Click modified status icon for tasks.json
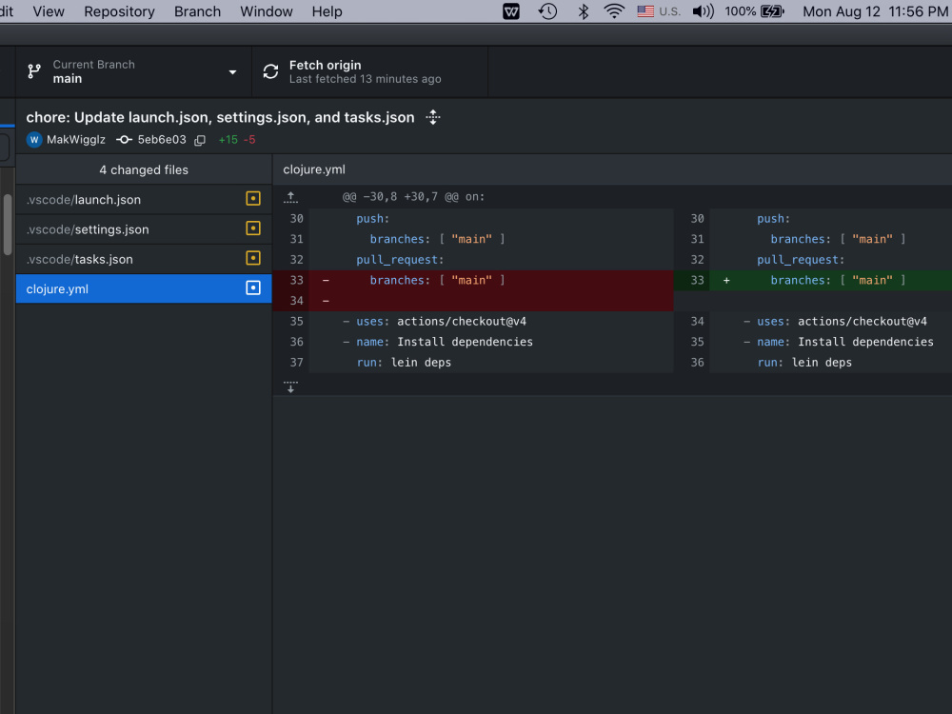The height and width of the screenshot is (714, 952). [253, 258]
